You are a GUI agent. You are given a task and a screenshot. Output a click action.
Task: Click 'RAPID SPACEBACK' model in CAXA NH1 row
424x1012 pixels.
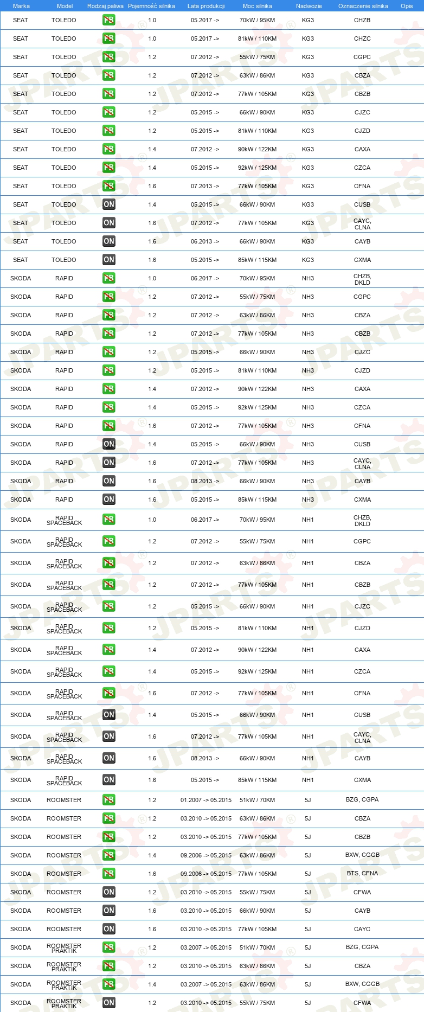pyautogui.click(x=65, y=651)
